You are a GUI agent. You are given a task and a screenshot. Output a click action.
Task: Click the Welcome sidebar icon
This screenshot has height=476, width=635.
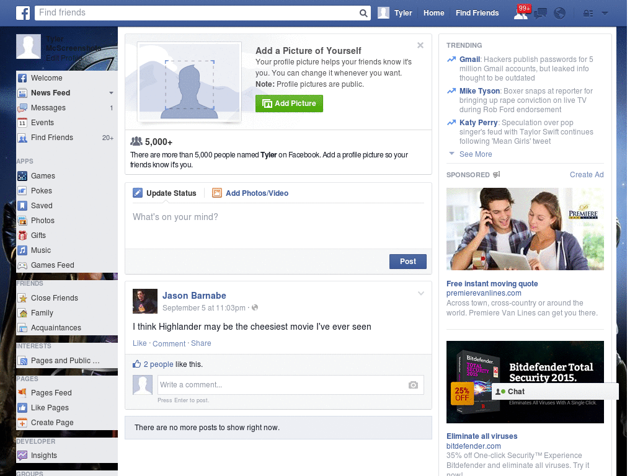pos(22,78)
